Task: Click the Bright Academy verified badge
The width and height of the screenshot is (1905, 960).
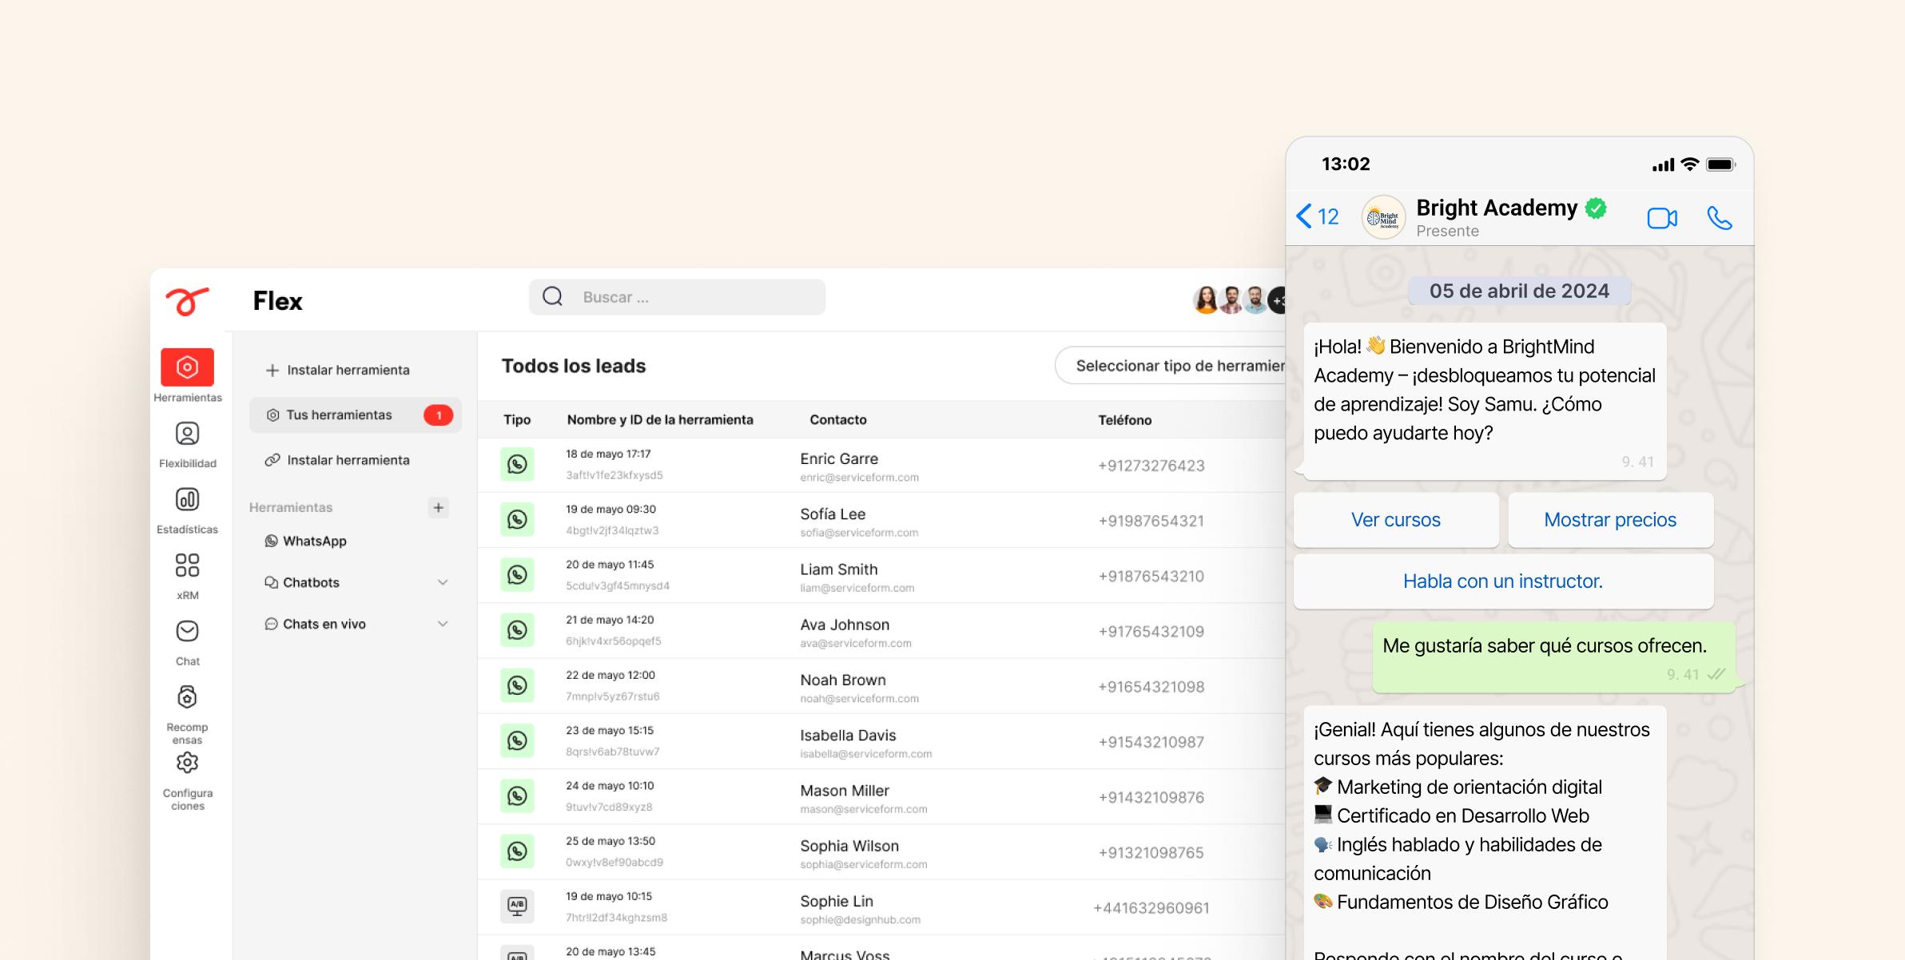Action: pos(1596,208)
